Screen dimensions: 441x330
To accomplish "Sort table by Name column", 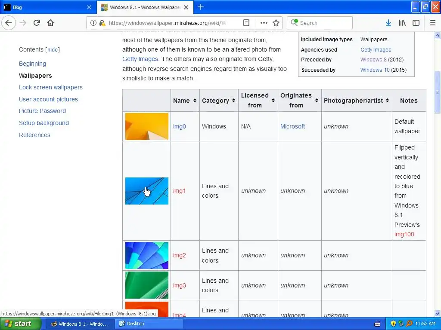I will [185, 101].
